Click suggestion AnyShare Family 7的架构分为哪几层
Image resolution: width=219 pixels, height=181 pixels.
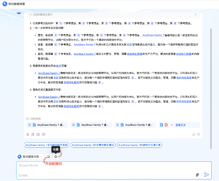[x=139, y=145]
